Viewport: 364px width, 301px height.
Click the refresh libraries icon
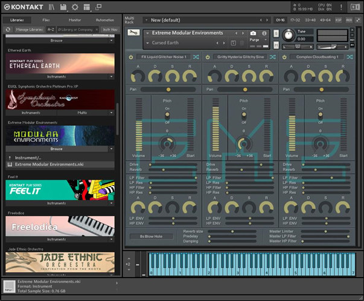coord(8,29)
